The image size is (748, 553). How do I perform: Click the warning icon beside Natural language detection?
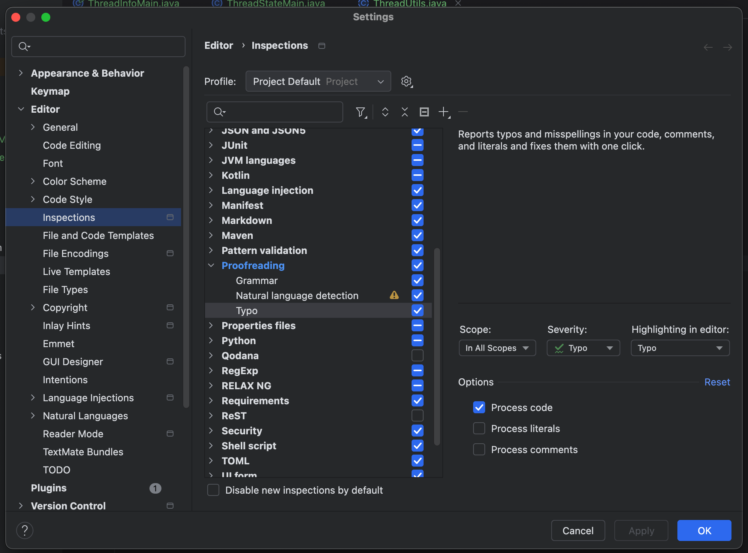tap(394, 295)
